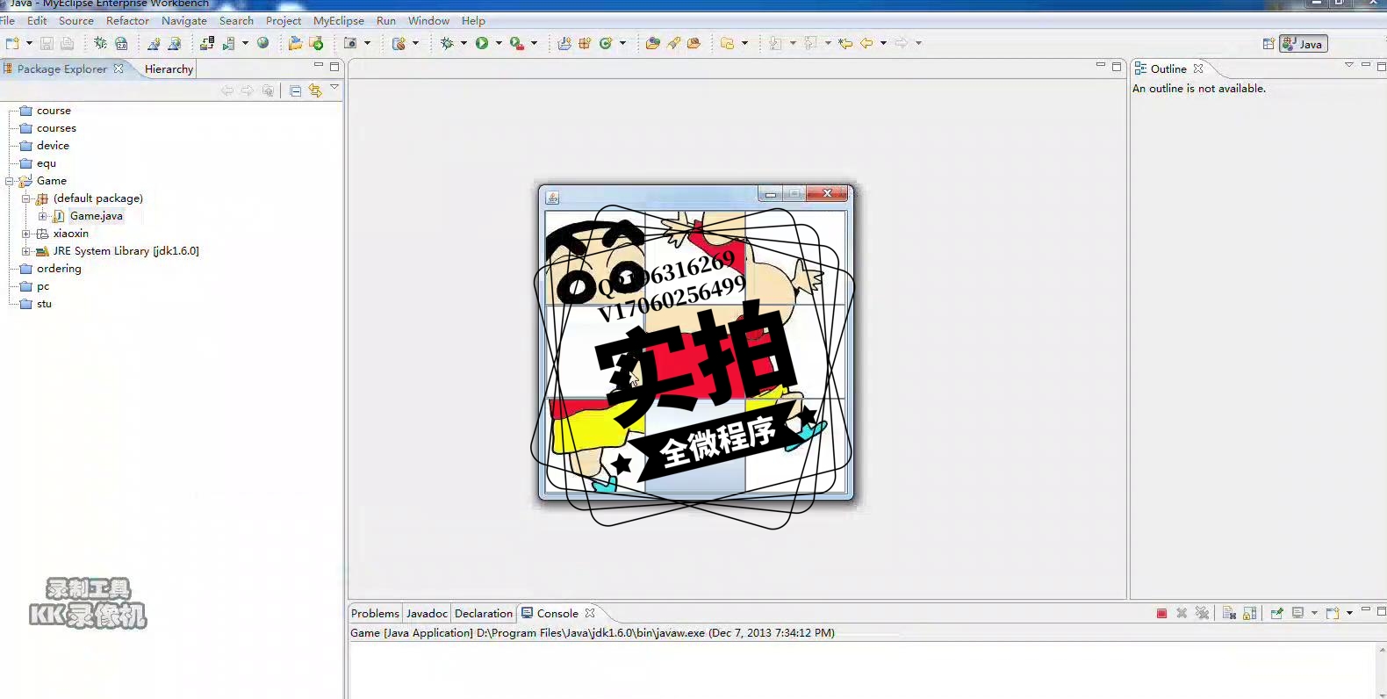The width and height of the screenshot is (1387, 699).
Task: Expand the Game.java tree node
Action: coord(42,216)
